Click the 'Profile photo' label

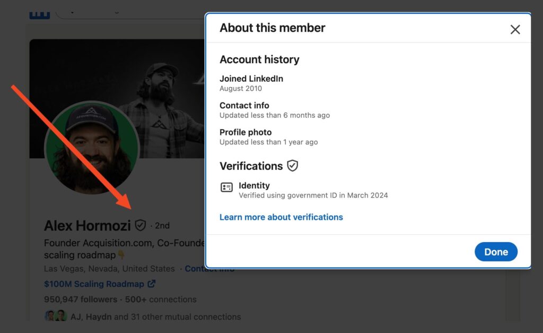(246, 132)
